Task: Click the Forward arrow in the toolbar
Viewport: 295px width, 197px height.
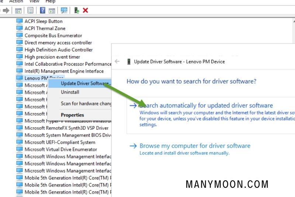Action: [x=6, y=10]
